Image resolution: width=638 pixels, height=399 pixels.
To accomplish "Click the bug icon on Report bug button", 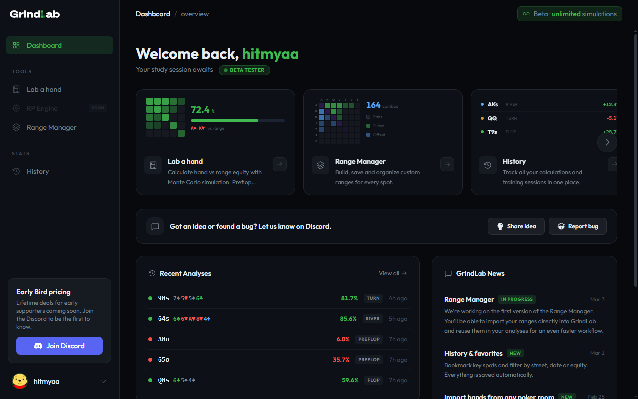I will click(562, 226).
